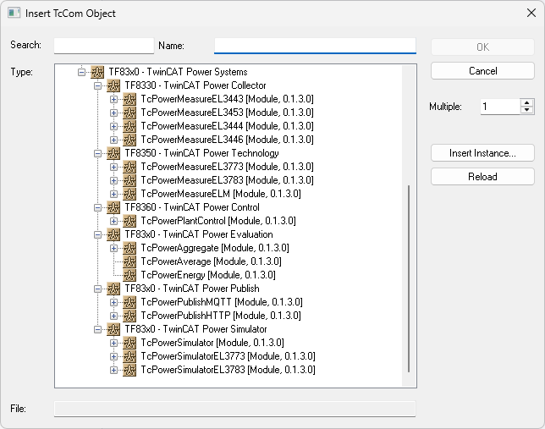Collapse the TwinCAT Power Simulator branch
The width and height of the screenshot is (545, 429).
click(97, 330)
